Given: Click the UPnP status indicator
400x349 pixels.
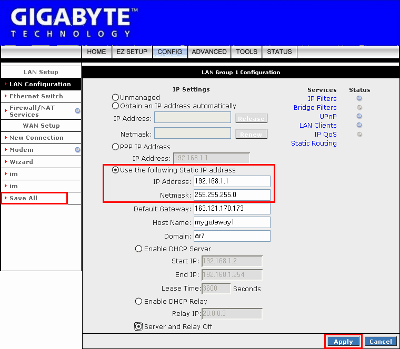Looking at the screenshot, I should [x=359, y=116].
